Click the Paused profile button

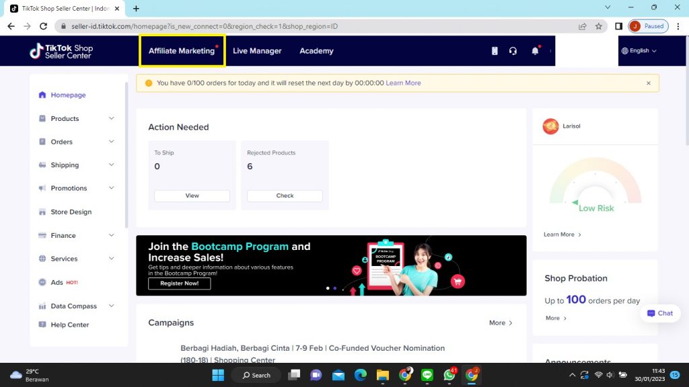(x=649, y=26)
